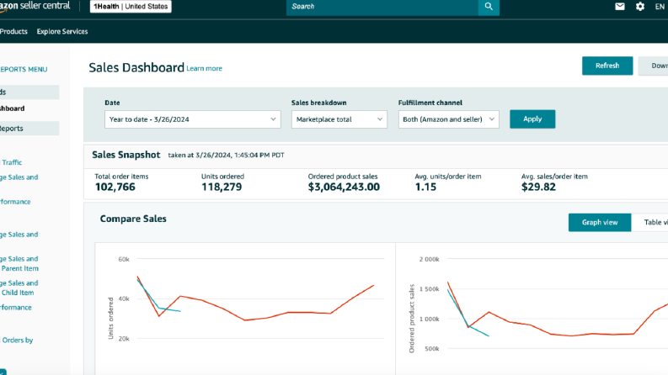
Task: Click the Avg. units/order item value 1.15
Action: (x=425, y=187)
